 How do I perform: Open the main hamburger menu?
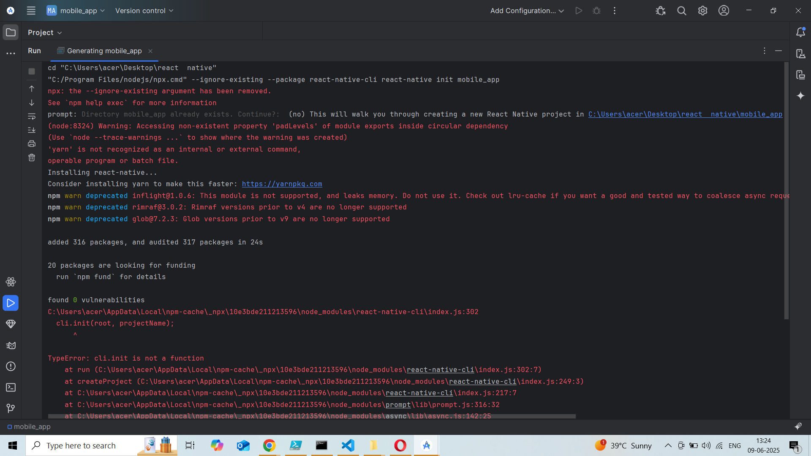pyautogui.click(x=31, y=11)
